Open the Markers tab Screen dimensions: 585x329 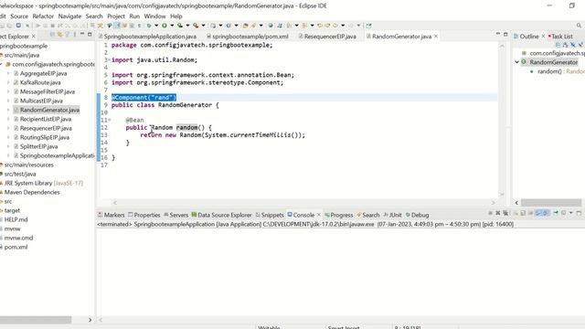pos(111,215)
